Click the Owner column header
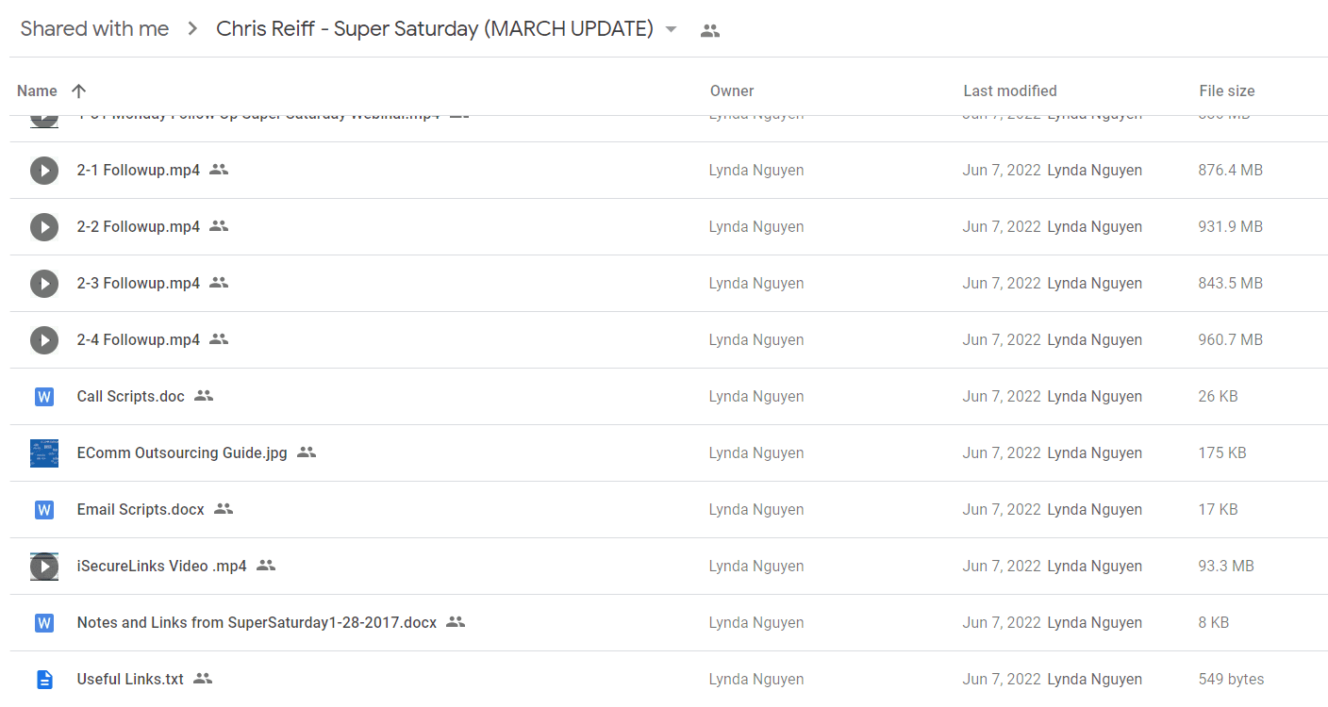 click(x=732, y=90)
